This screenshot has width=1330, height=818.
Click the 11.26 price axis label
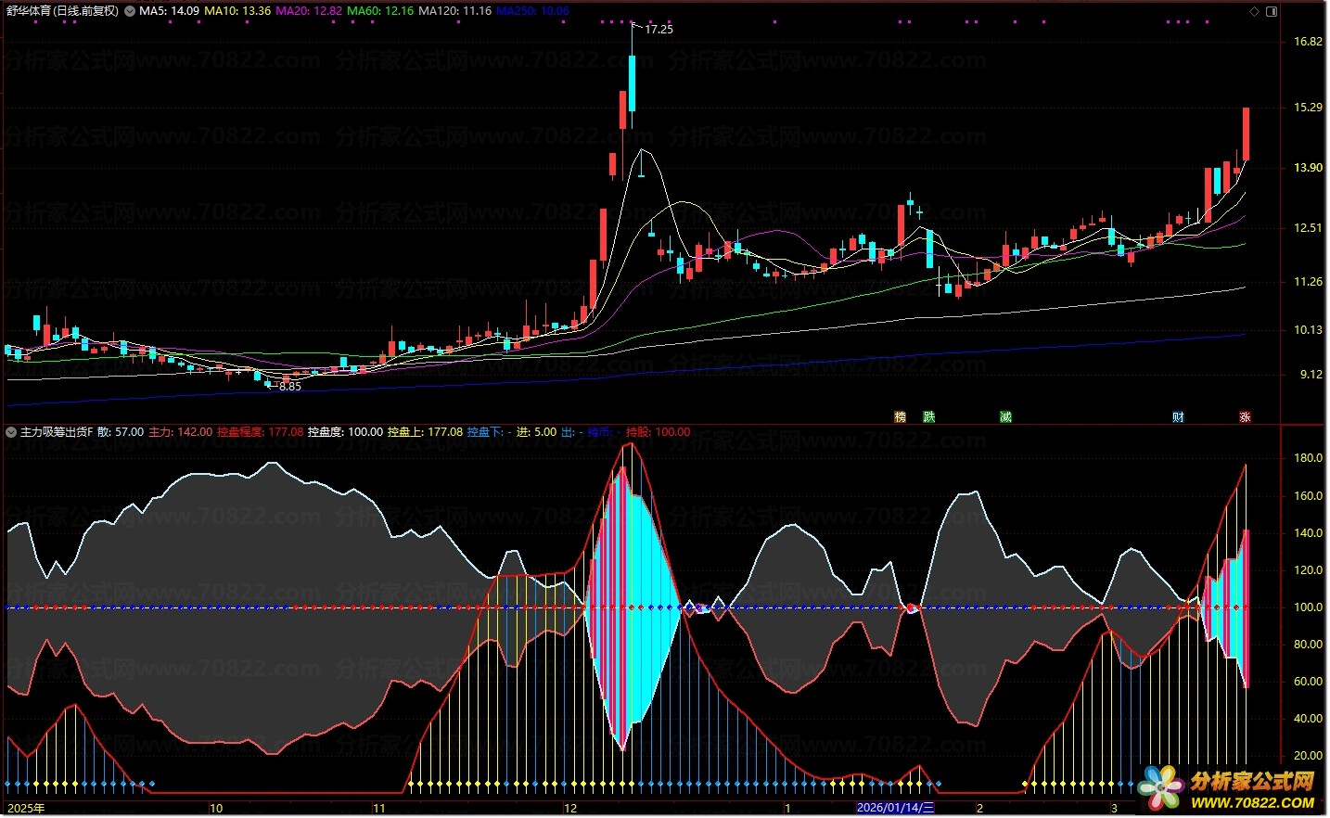coord(1308,282)
